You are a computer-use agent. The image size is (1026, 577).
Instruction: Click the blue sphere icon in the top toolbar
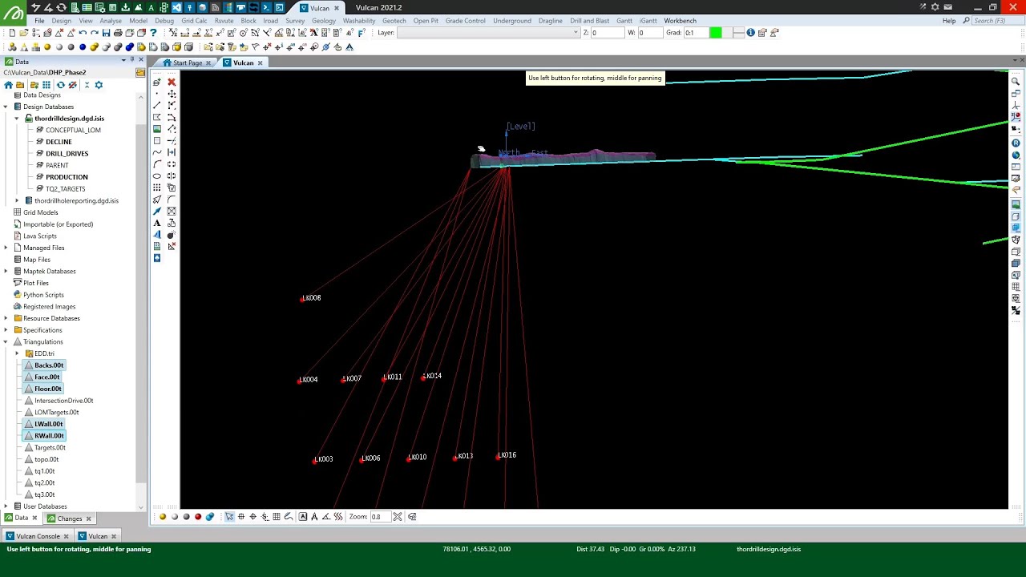pyautogui.click(x=83, y=47)
